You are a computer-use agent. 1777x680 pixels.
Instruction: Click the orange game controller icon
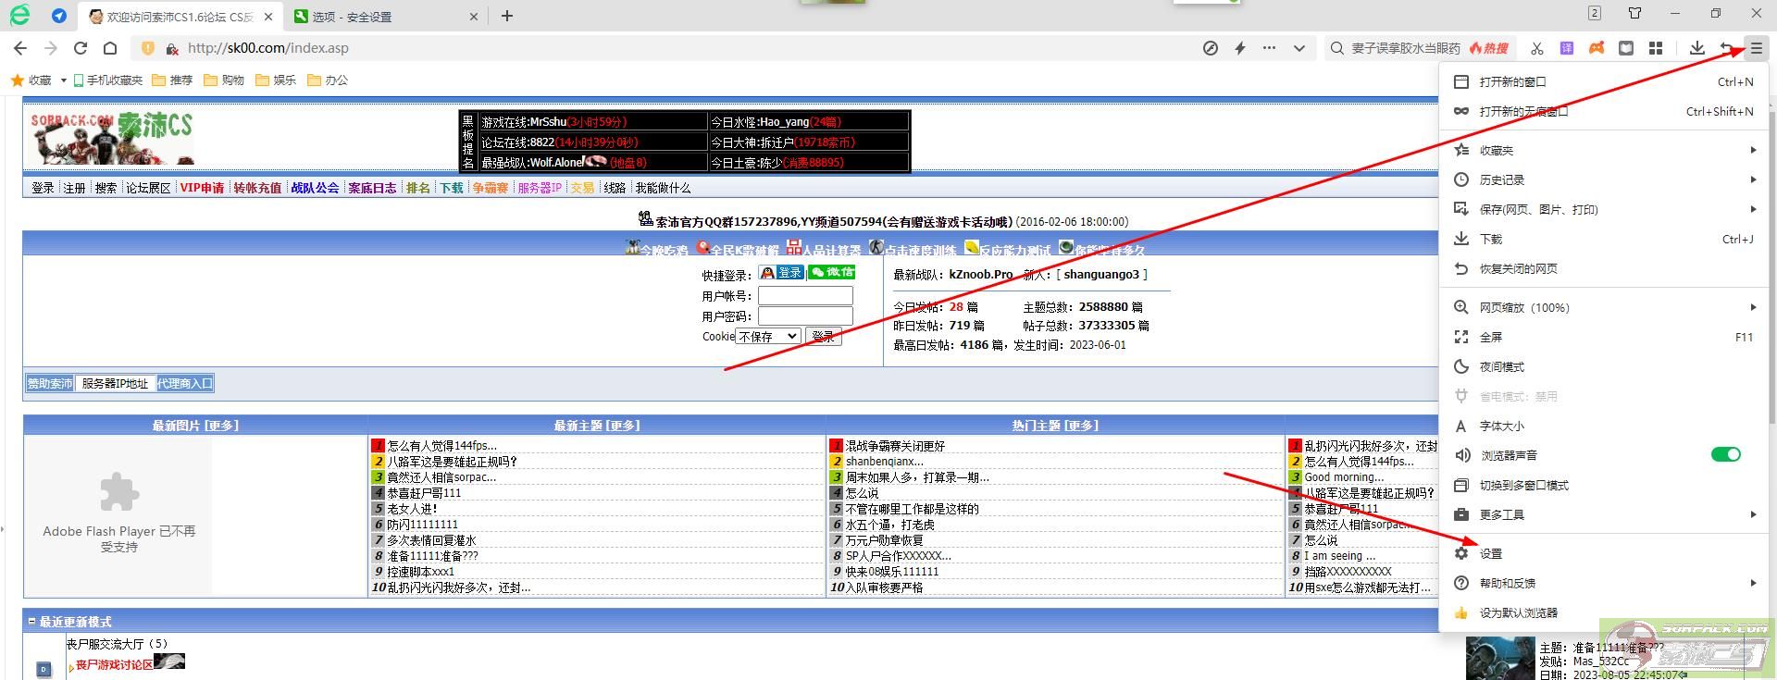(1597, 48)
